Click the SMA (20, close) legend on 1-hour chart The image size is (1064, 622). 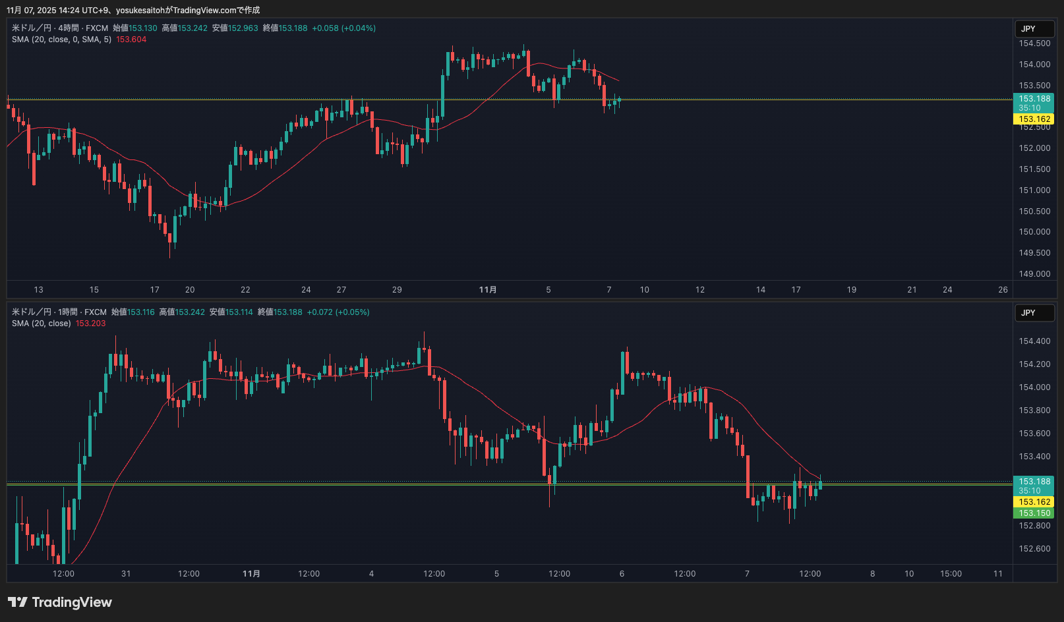(41, 324)
